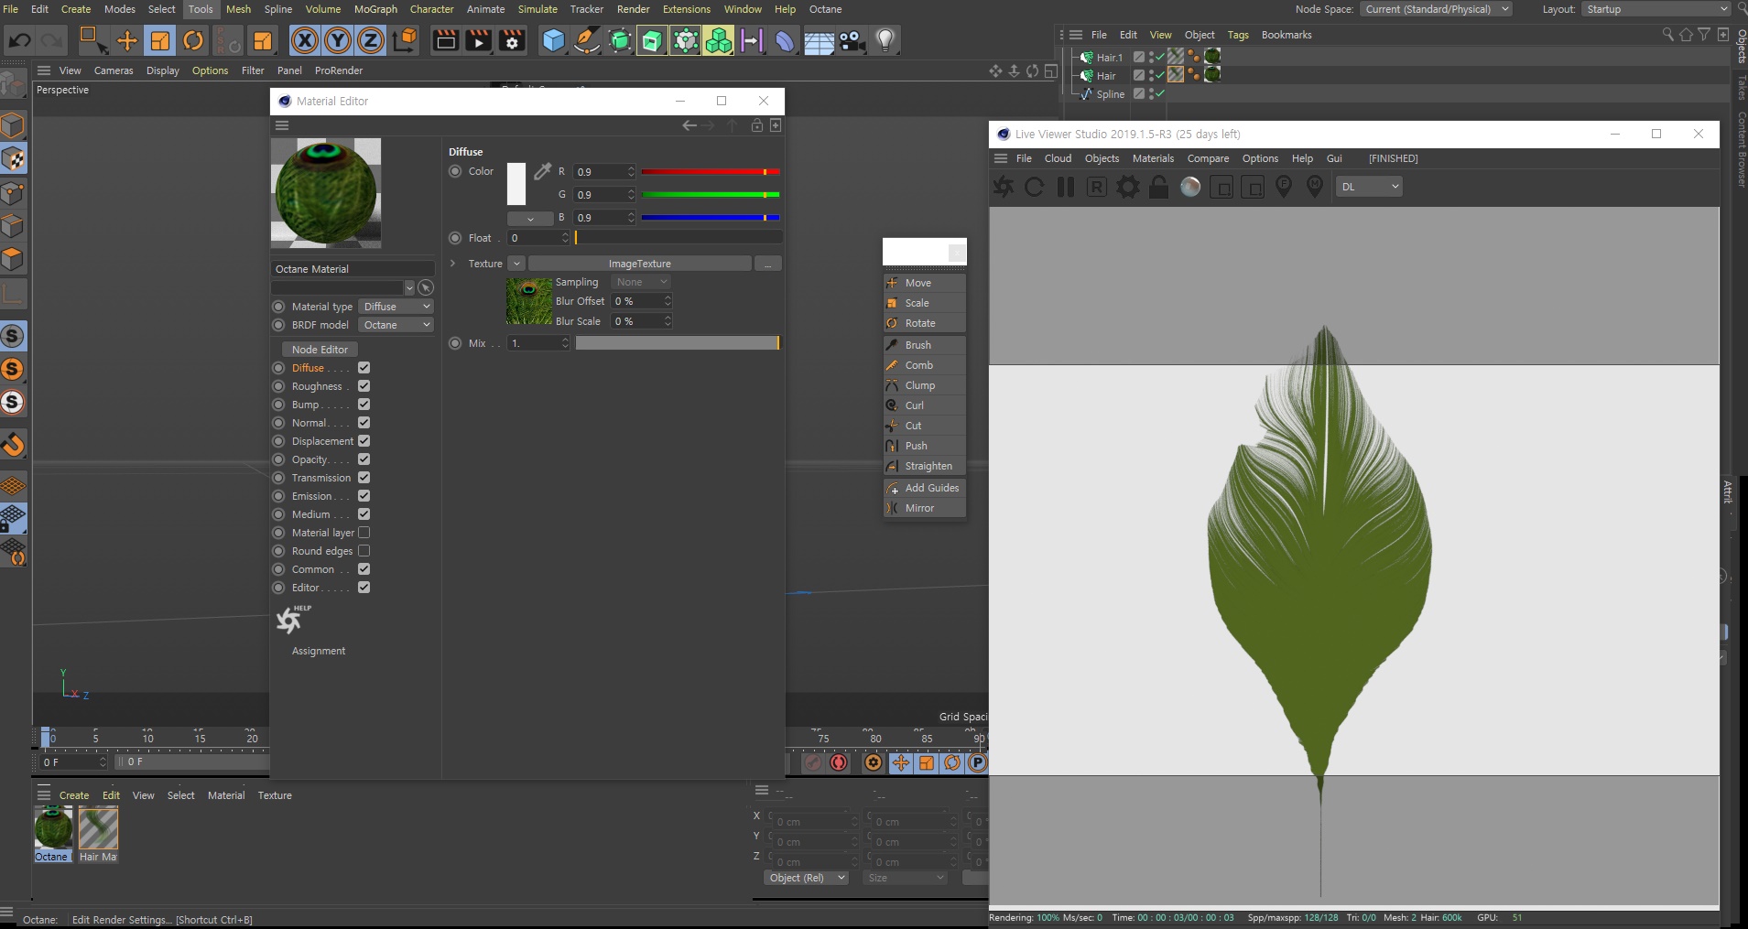Expand the Texture section chevron
The image size is (1748, 929).
point(452,264)
